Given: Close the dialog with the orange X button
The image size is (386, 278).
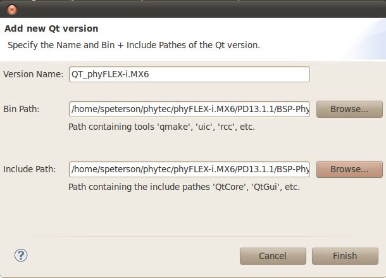Looking at the screenshot, I should (x=12, y=9).
